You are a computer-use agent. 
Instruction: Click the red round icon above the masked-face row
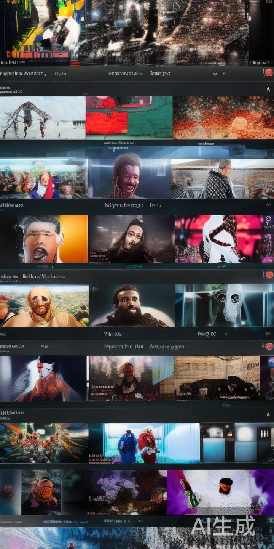click(x=269, y=275)
